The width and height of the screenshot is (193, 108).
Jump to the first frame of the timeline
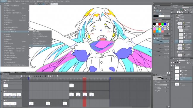34,76
